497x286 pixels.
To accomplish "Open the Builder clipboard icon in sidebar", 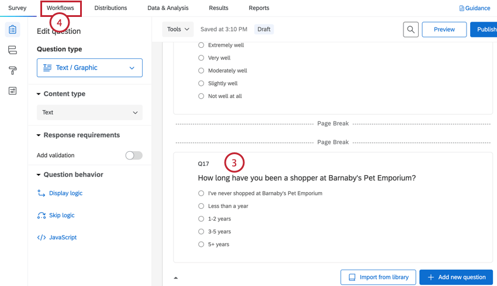I will (x=12, y=30).
